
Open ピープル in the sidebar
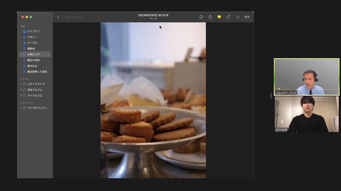(x=32, y=43)
